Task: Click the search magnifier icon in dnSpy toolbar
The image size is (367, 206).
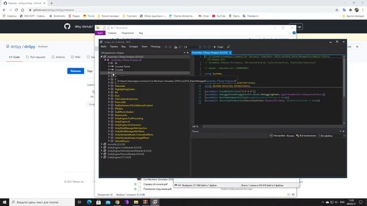Action: (x=228, y=47)
